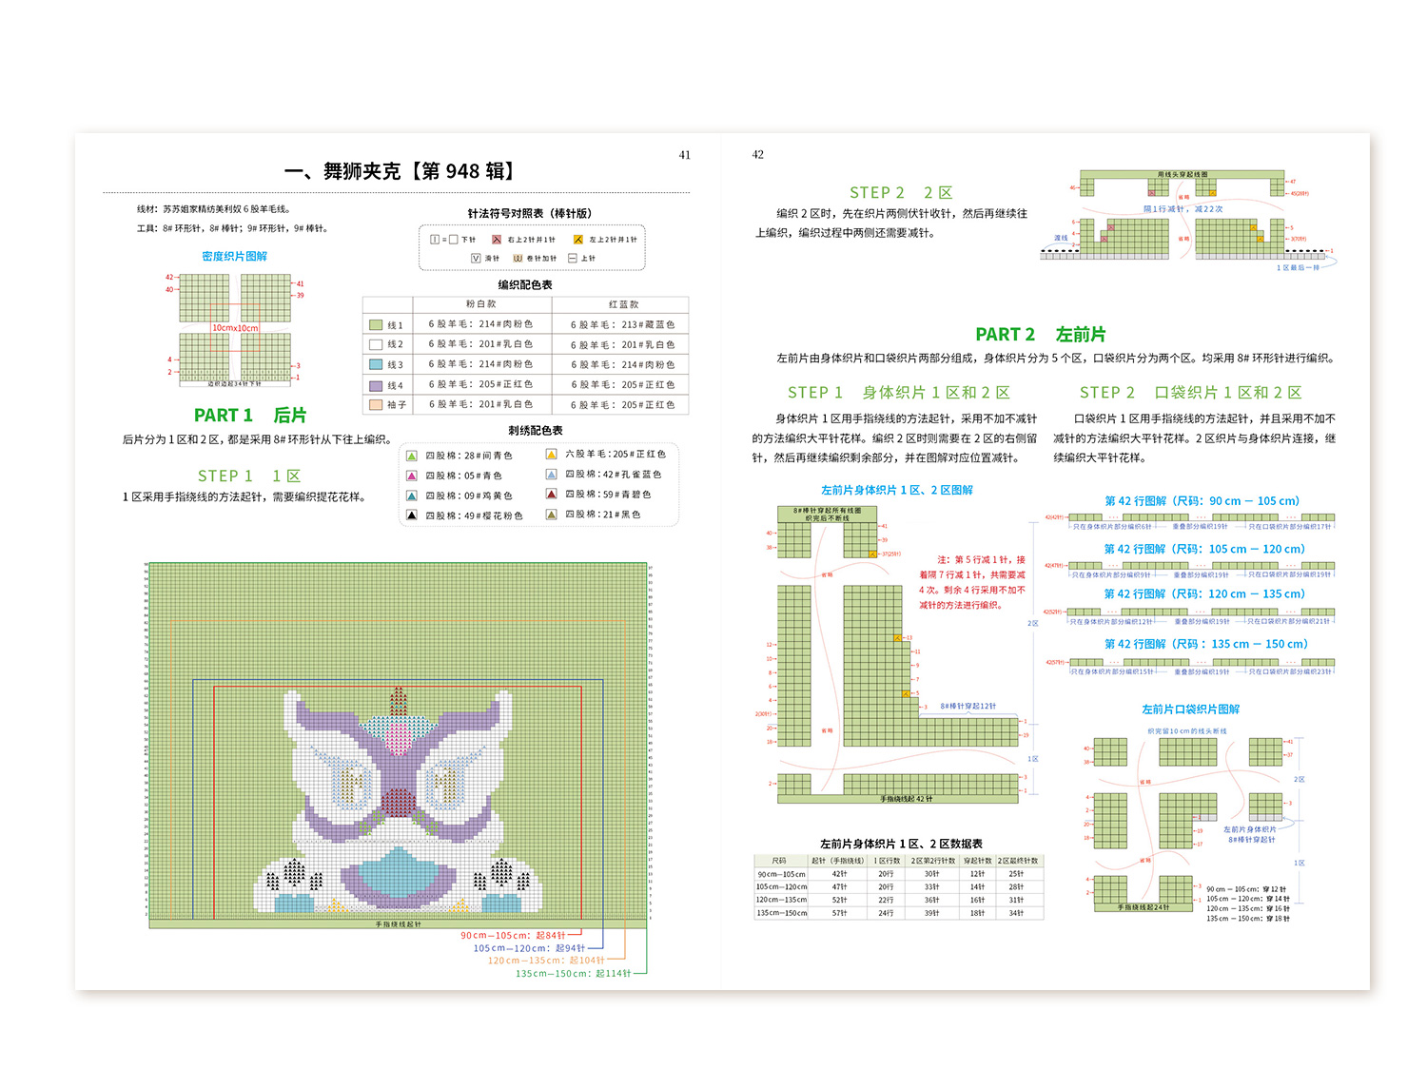1427x1069 pixels.
Task: Click the label 105cm—120cm: 起94针
Action: coord(529,948)
